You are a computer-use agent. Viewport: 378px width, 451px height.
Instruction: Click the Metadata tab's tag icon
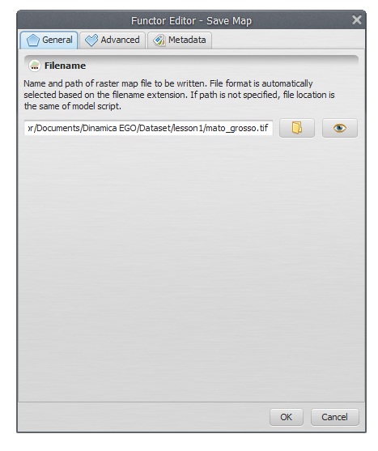(159, 40)
